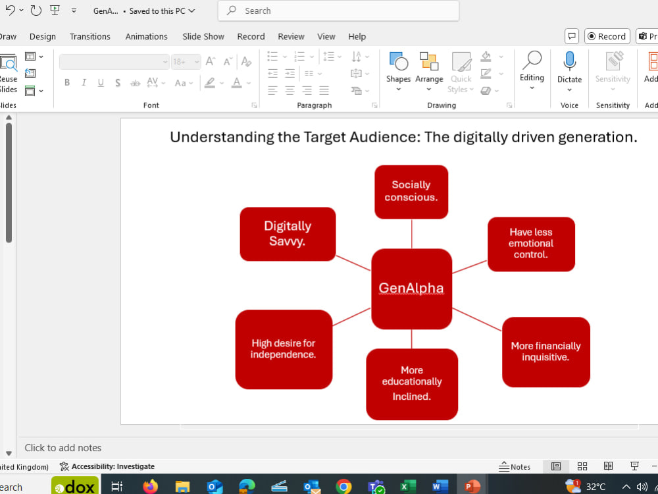Click Shape Outline pen icon
658x494 pixels.
pyautogui.click(x=486, y=74)
